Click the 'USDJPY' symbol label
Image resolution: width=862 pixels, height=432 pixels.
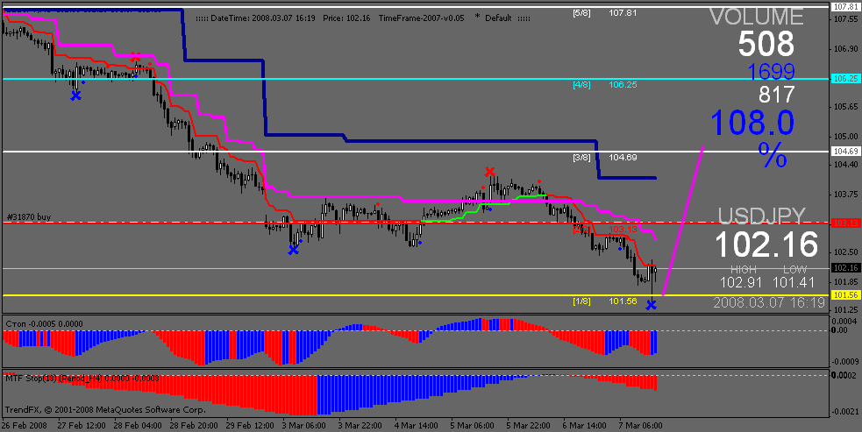tap(762, 216)
